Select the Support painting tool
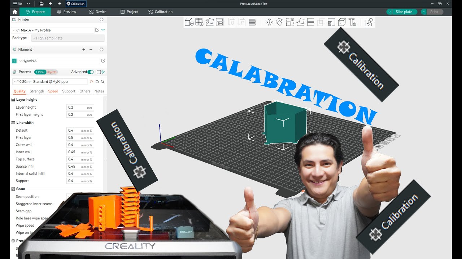The width and height of the screenshot is (462, 259). [x=331, y=22]
